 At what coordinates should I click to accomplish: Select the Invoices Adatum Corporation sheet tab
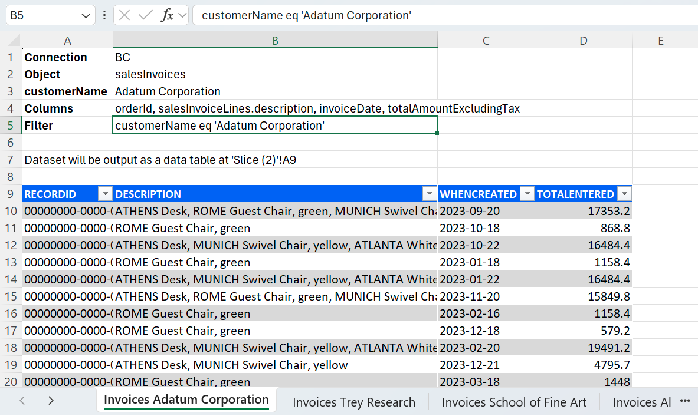(x=186, y=400)
